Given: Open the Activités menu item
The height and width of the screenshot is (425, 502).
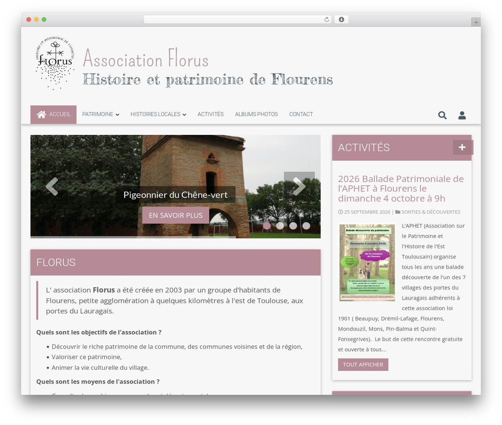Looking at the screenshot, I should [x=211, y=114].
